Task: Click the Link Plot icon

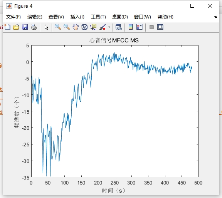Action: tap(118, 27)
